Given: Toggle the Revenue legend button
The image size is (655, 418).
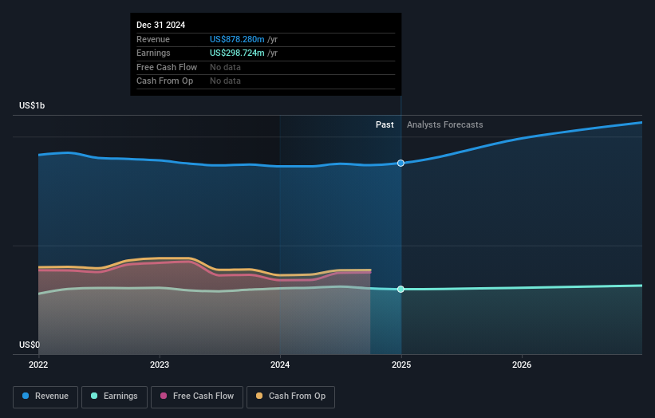Looking at the screenshot, I should (x=45, y=396).
